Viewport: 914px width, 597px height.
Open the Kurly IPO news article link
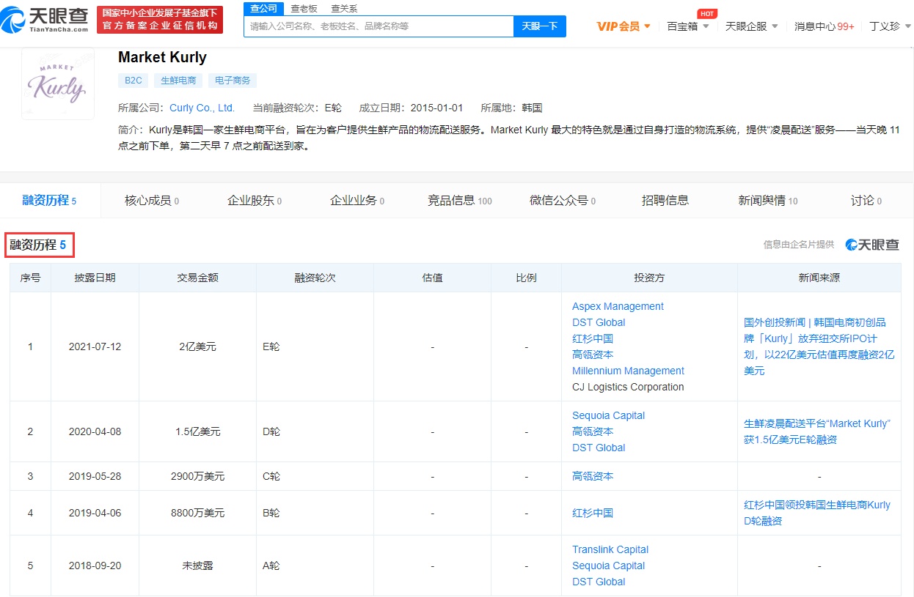[x=819, y=346]
